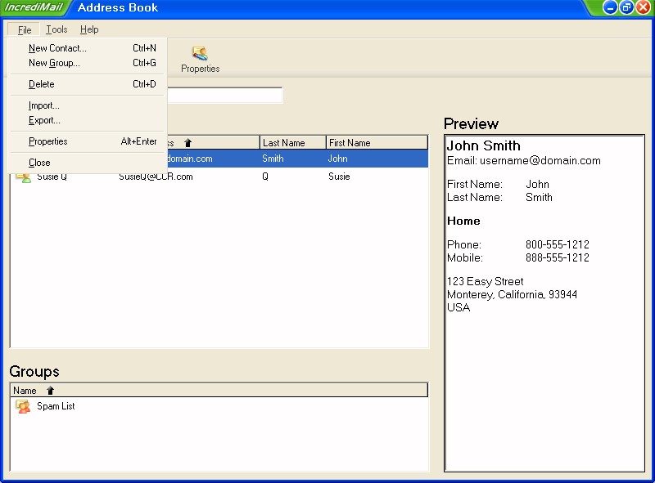This screenshot has height=483, width=655.
Task: Select Export... in the File menu
Action: point(44,120)
